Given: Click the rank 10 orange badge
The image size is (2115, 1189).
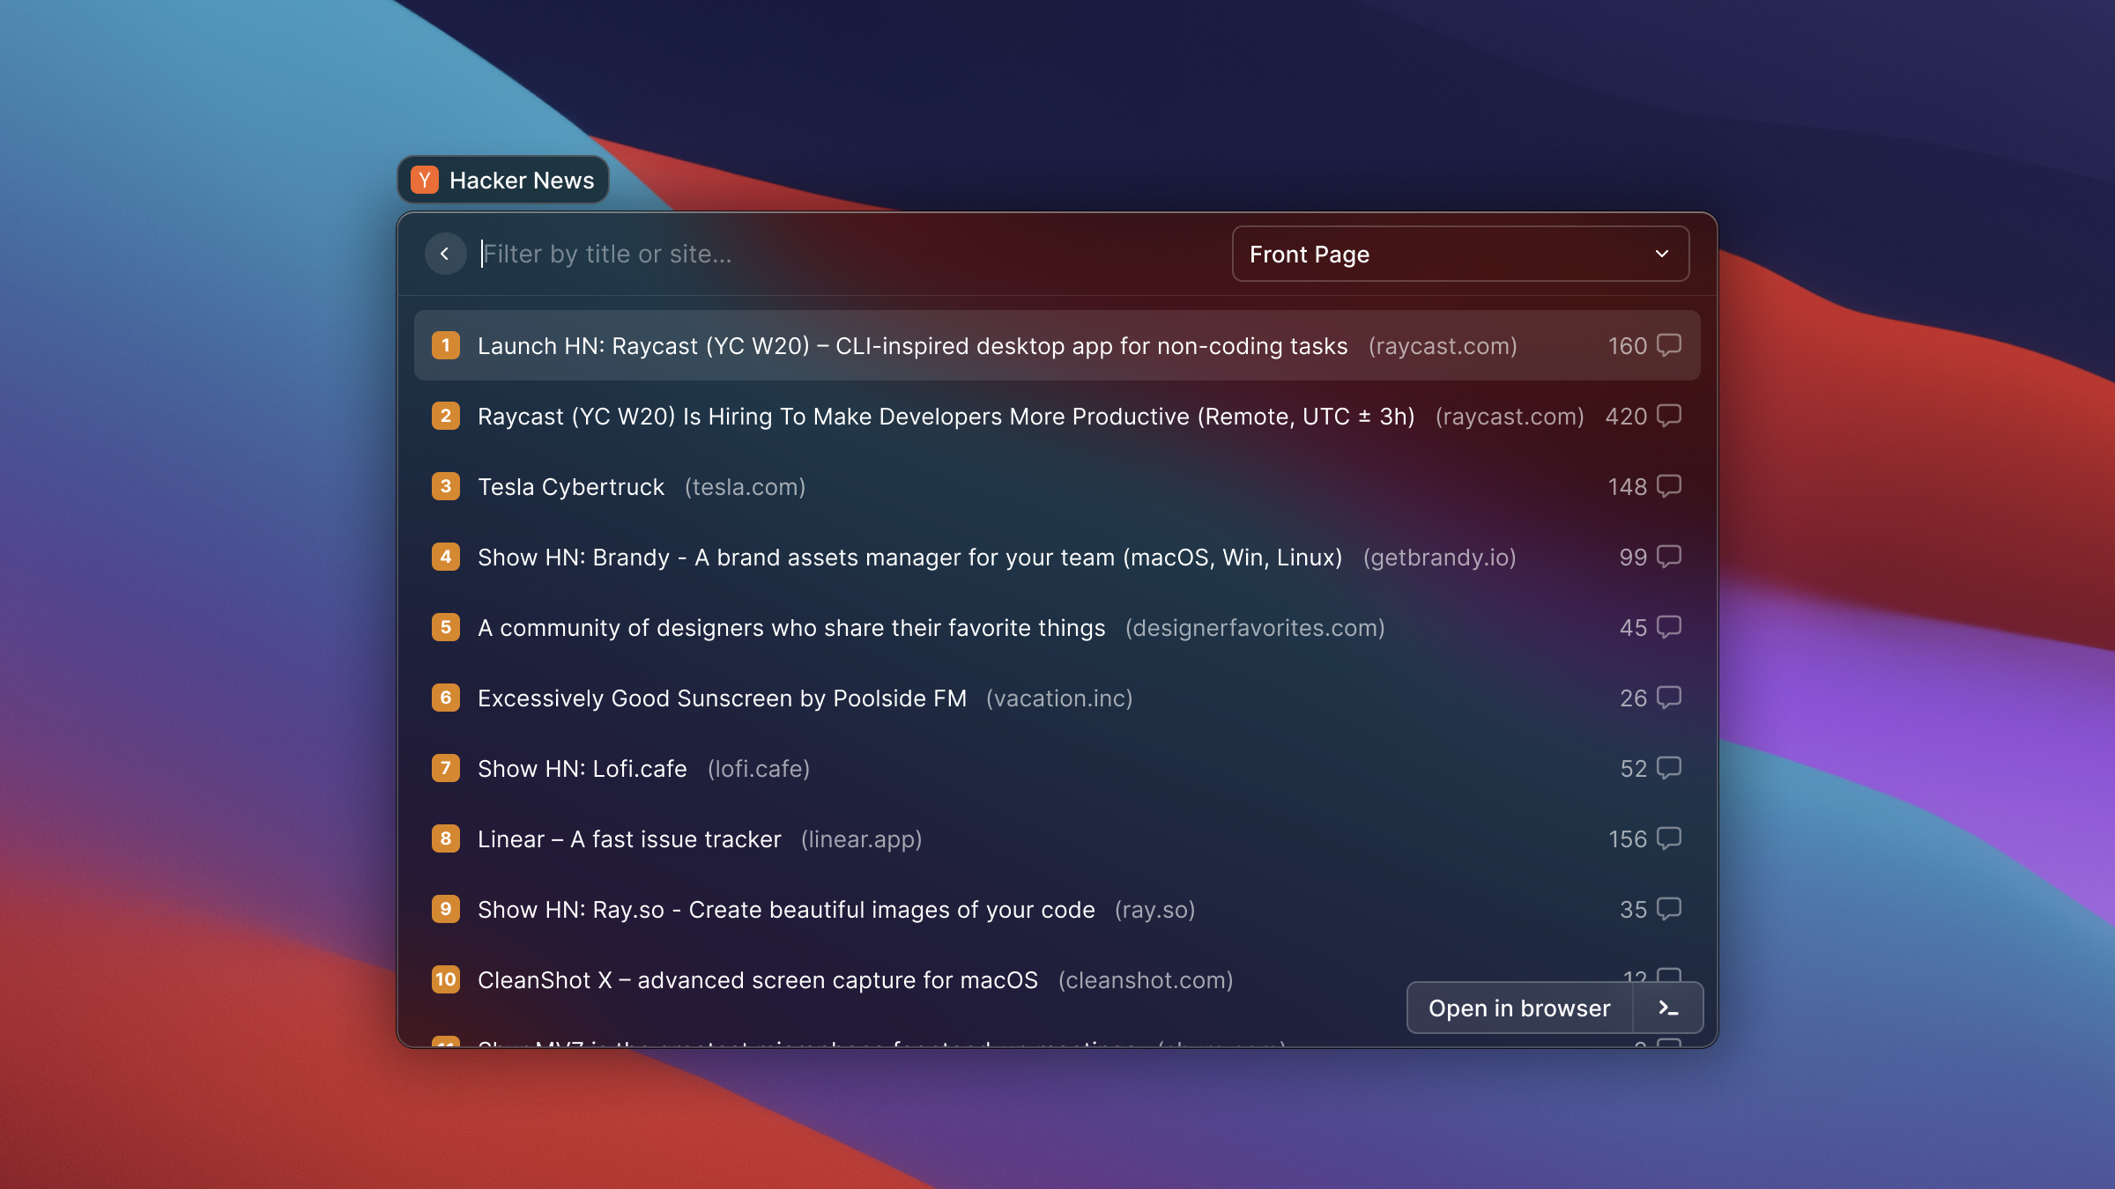Looking at the screenshot, I should click(446, 979).
